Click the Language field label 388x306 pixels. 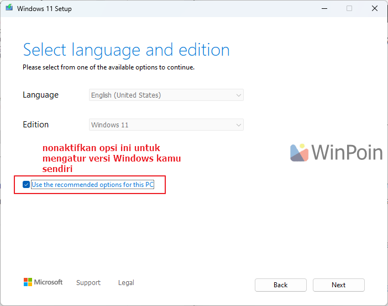(40, 95)
